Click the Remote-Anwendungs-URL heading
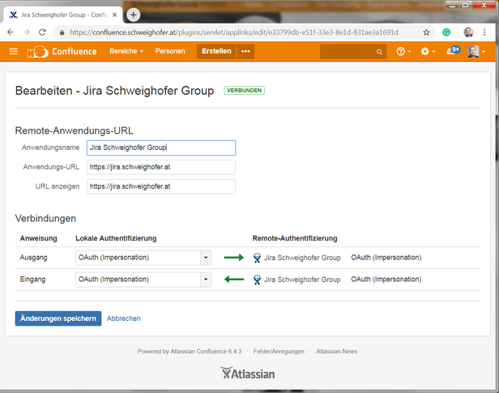This screenshot has height=393, width=499. coord(75,130)
